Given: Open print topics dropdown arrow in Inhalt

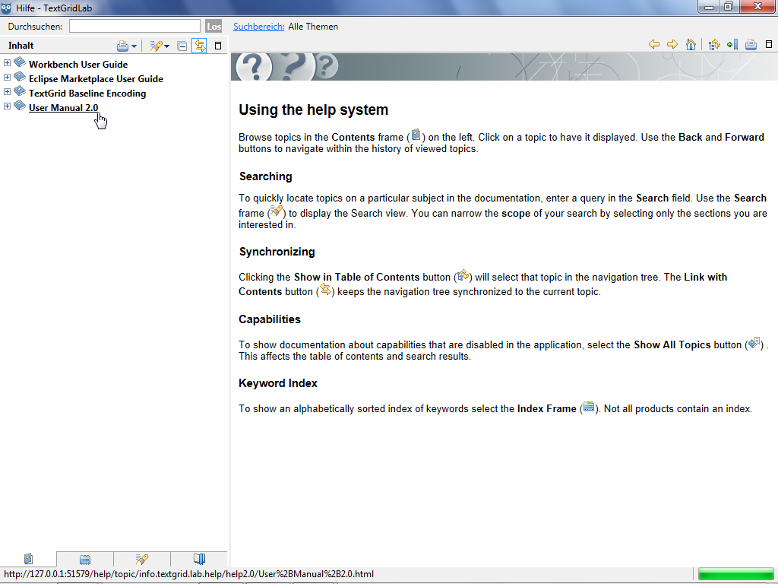Looking at the screenshot, I should pyautogui.click(x=134, y=47).
